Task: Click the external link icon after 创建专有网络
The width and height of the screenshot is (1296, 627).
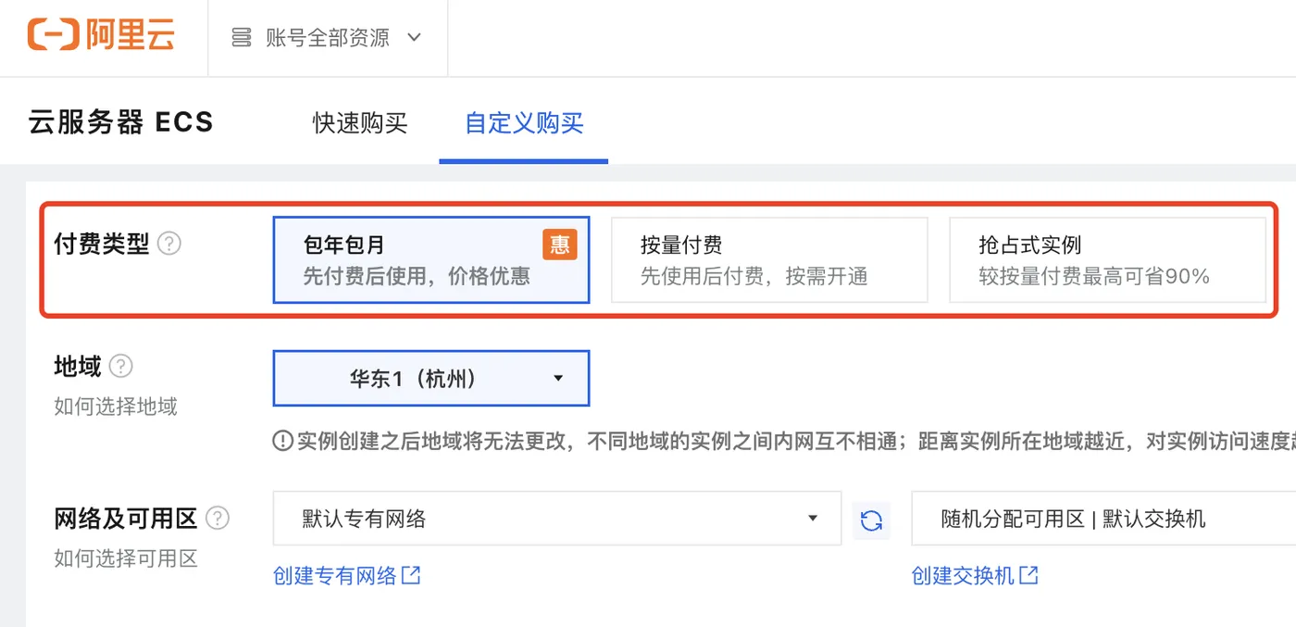Action: (x=411, y=575)
